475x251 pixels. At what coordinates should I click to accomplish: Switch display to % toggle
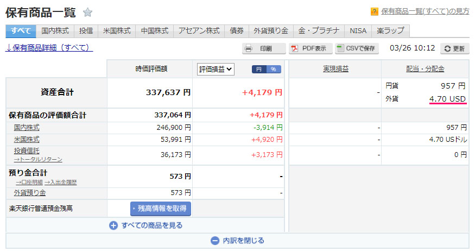tap(274, 69)
